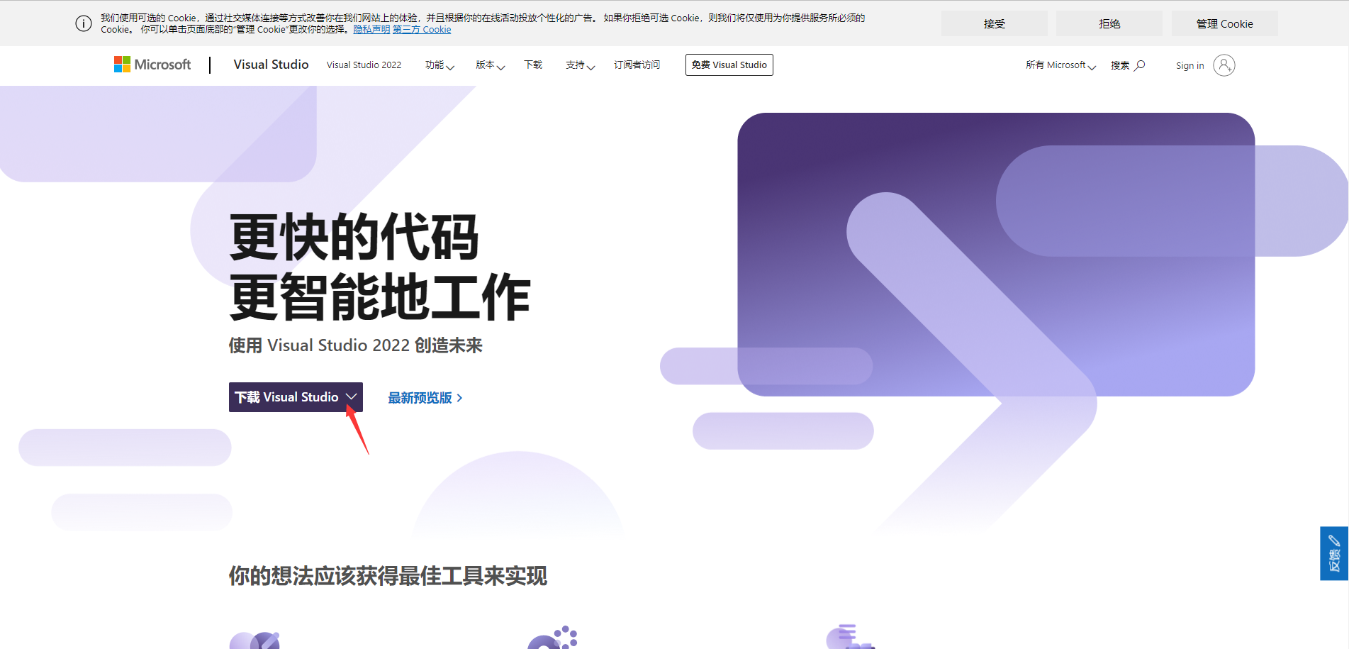Click the cookie notice info icon

(84, 23)
